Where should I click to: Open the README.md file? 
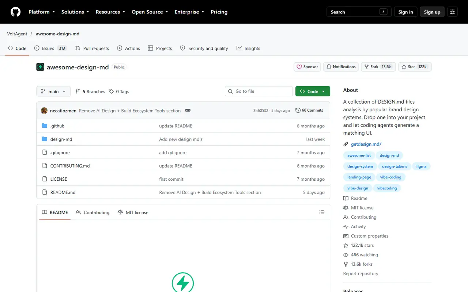pos(63,192)
